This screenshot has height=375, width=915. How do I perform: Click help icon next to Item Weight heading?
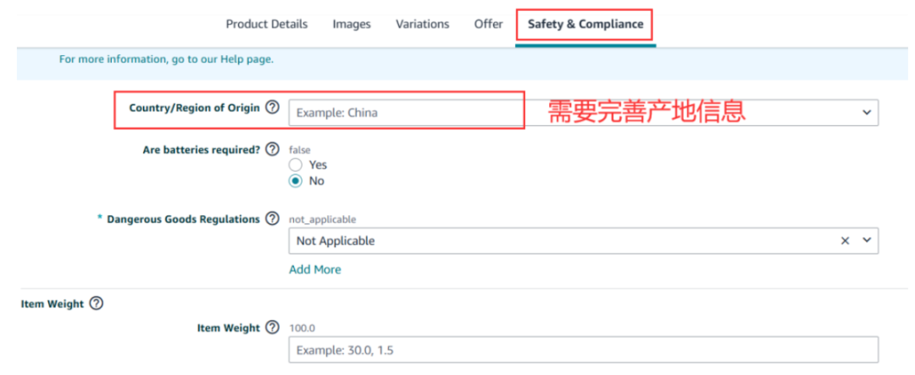[x=97, y=304]
